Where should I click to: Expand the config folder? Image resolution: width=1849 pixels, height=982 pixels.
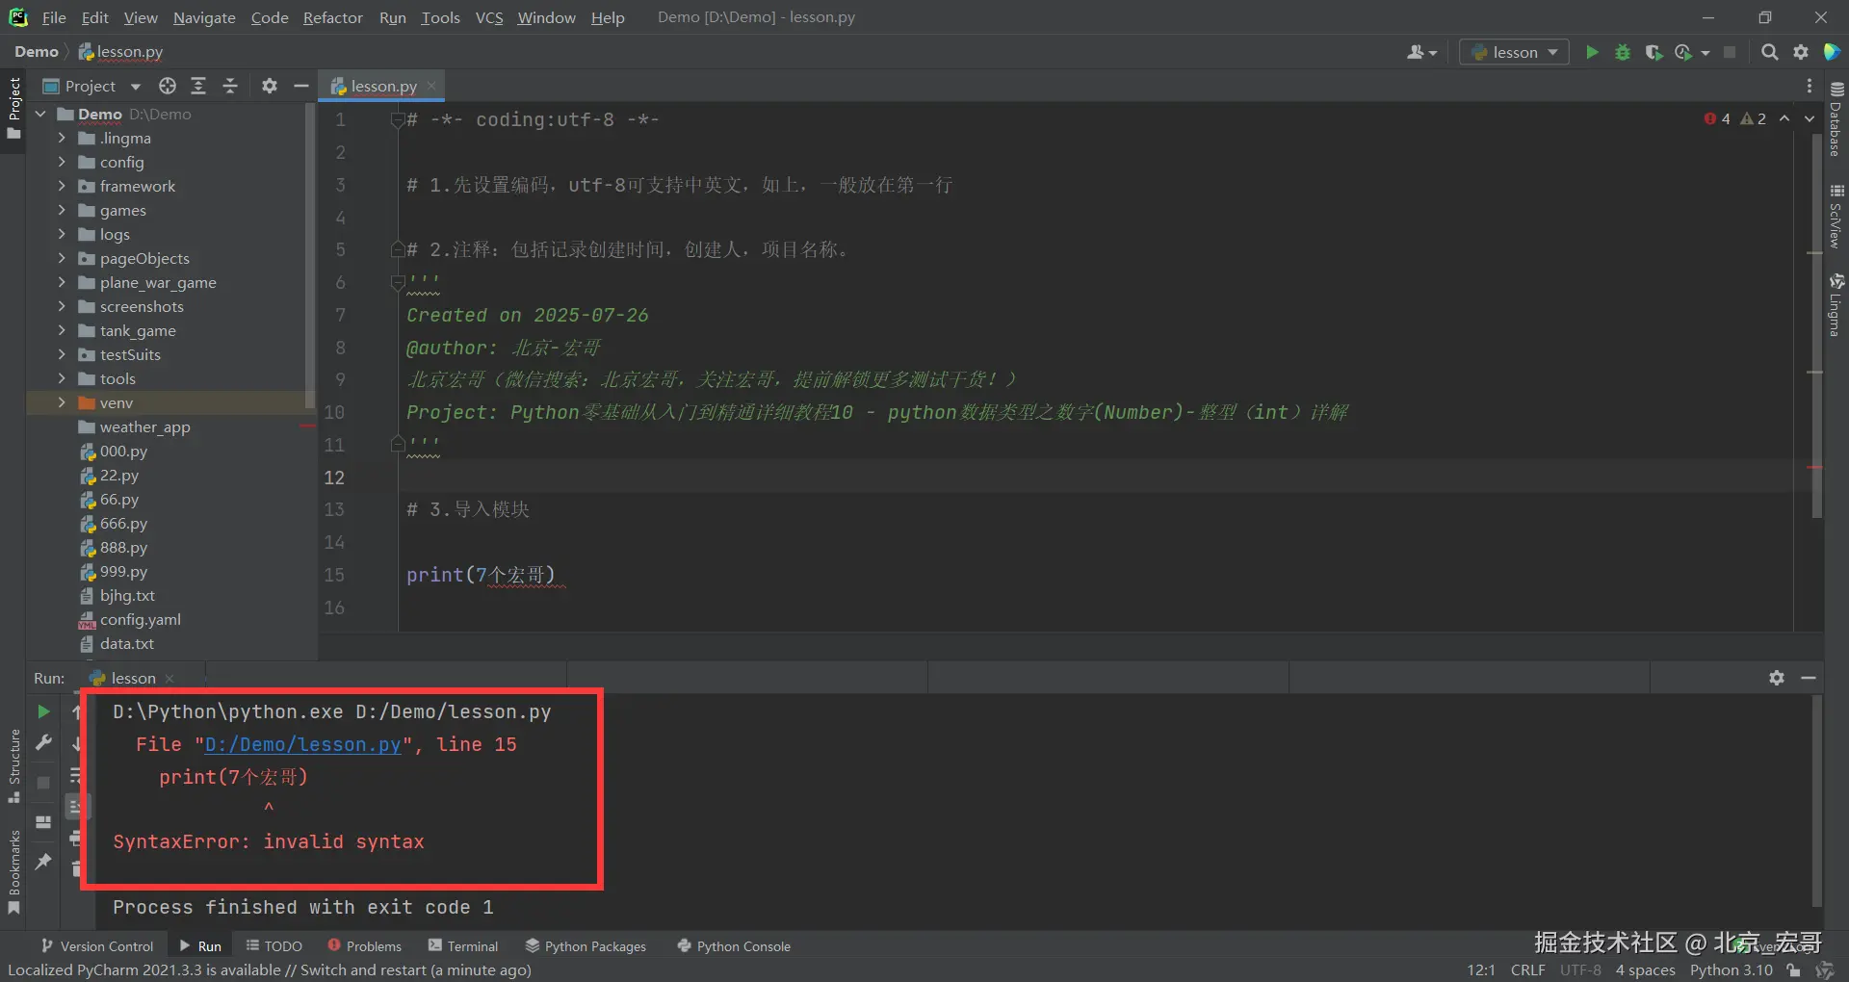click(x=62, y=162)
